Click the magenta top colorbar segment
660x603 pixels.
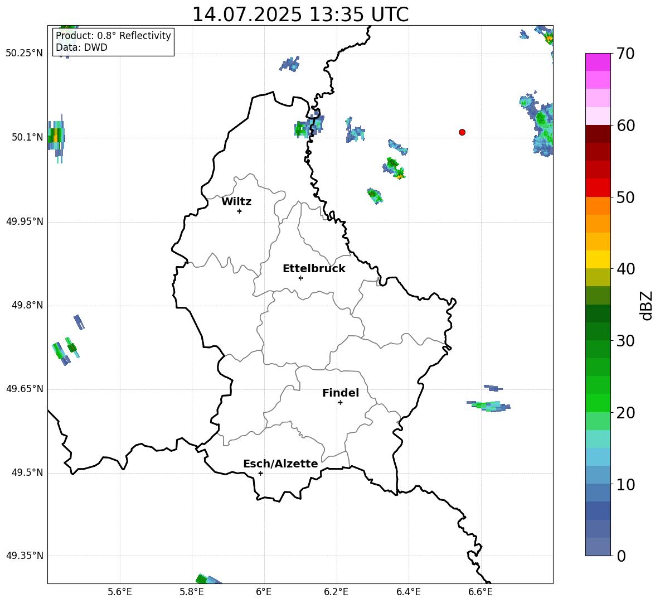tap(598, 62)
